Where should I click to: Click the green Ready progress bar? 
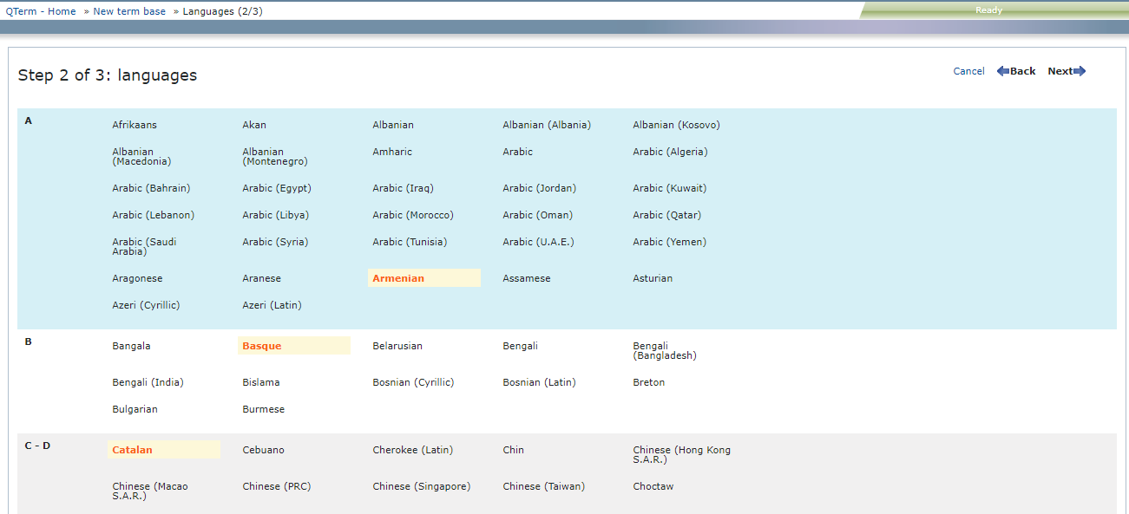tap(988, 10)
